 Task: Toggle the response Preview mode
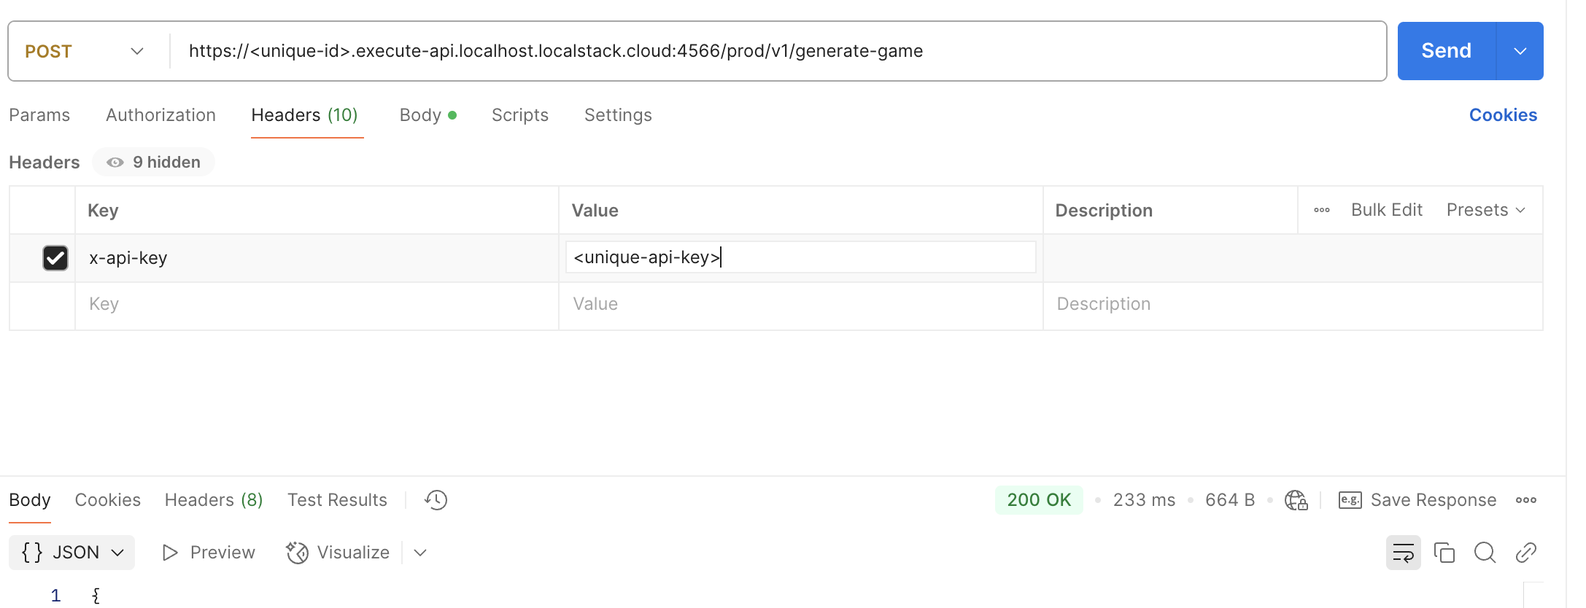[x=208, y=553]
